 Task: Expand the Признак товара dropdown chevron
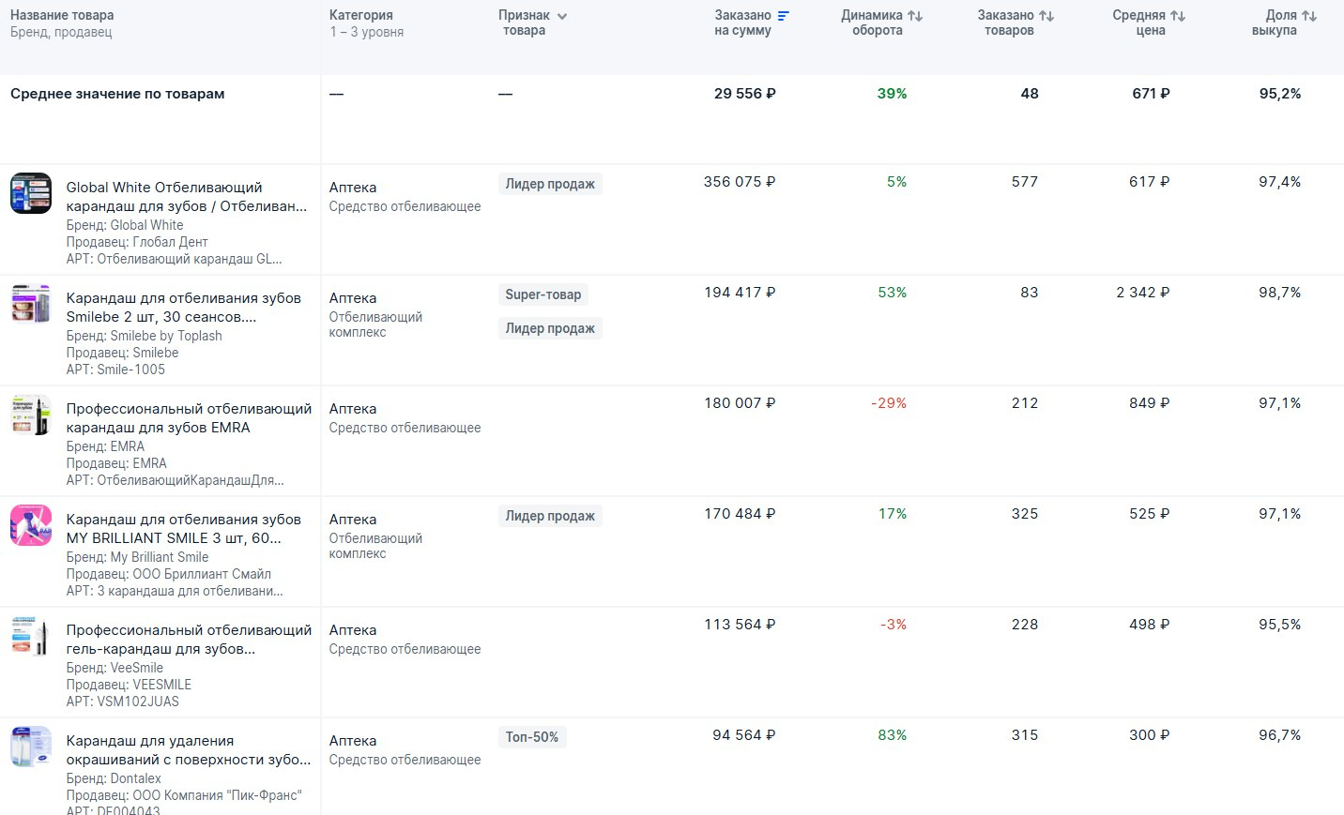point(561,16)
